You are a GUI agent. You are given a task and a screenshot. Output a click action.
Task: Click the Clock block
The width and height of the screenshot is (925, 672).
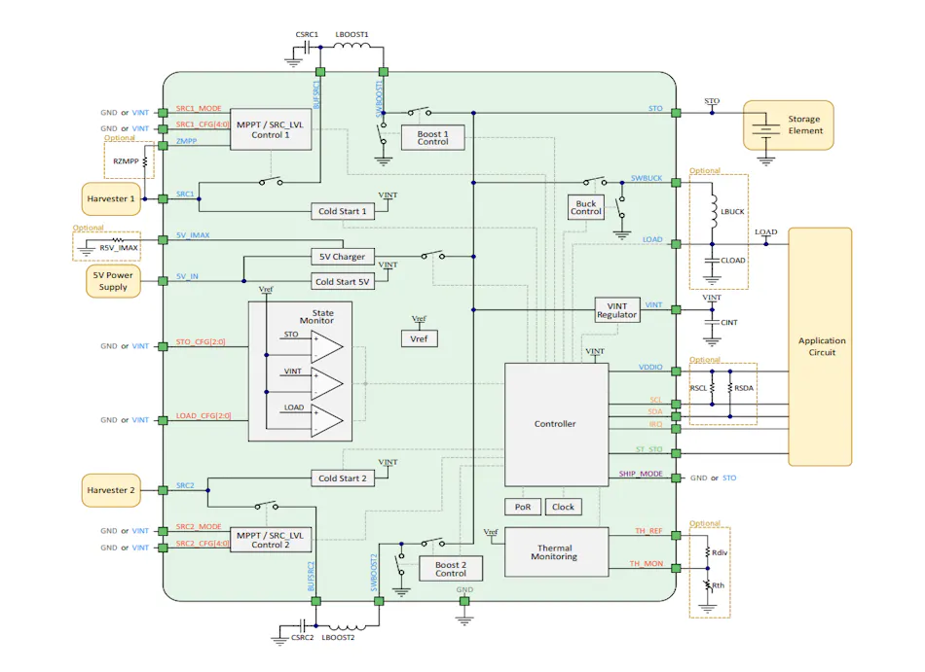[564, 507]
